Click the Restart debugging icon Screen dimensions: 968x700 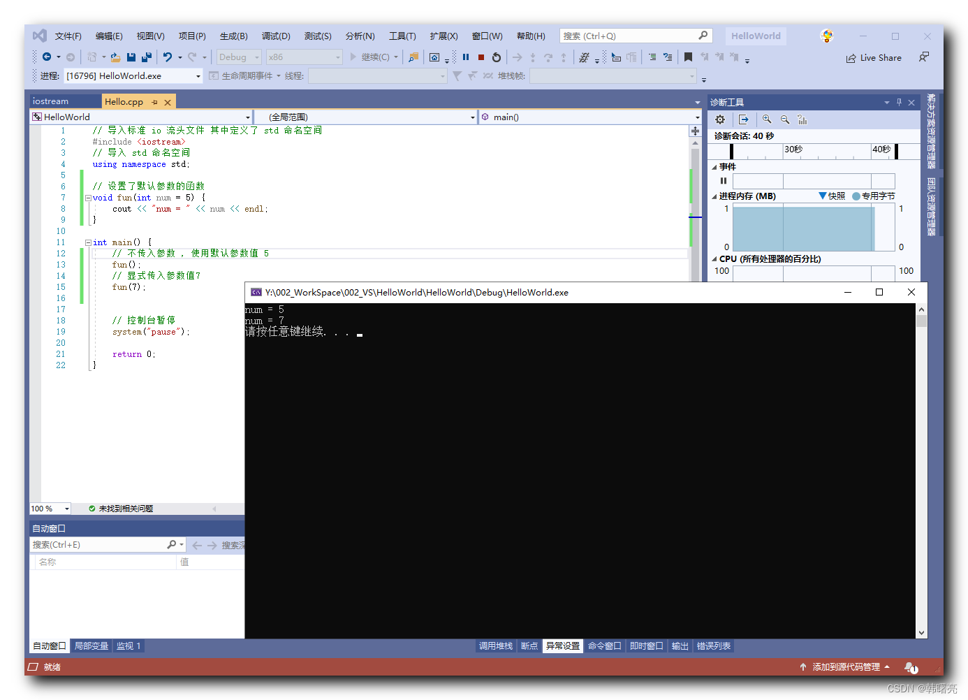497,57
